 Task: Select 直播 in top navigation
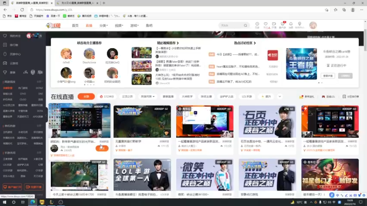point(89,26)
